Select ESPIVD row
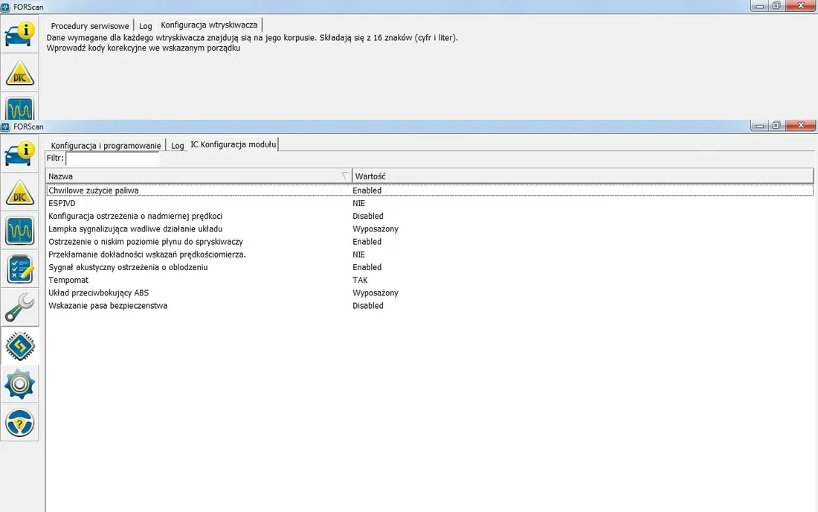 (430, 203)
